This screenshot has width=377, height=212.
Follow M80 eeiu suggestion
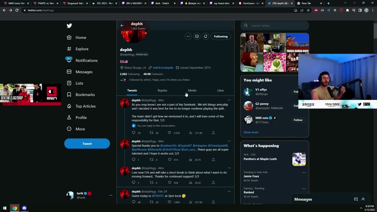click(298, 120)
